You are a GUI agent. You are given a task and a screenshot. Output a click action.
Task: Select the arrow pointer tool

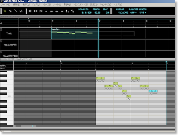[5, 11]
